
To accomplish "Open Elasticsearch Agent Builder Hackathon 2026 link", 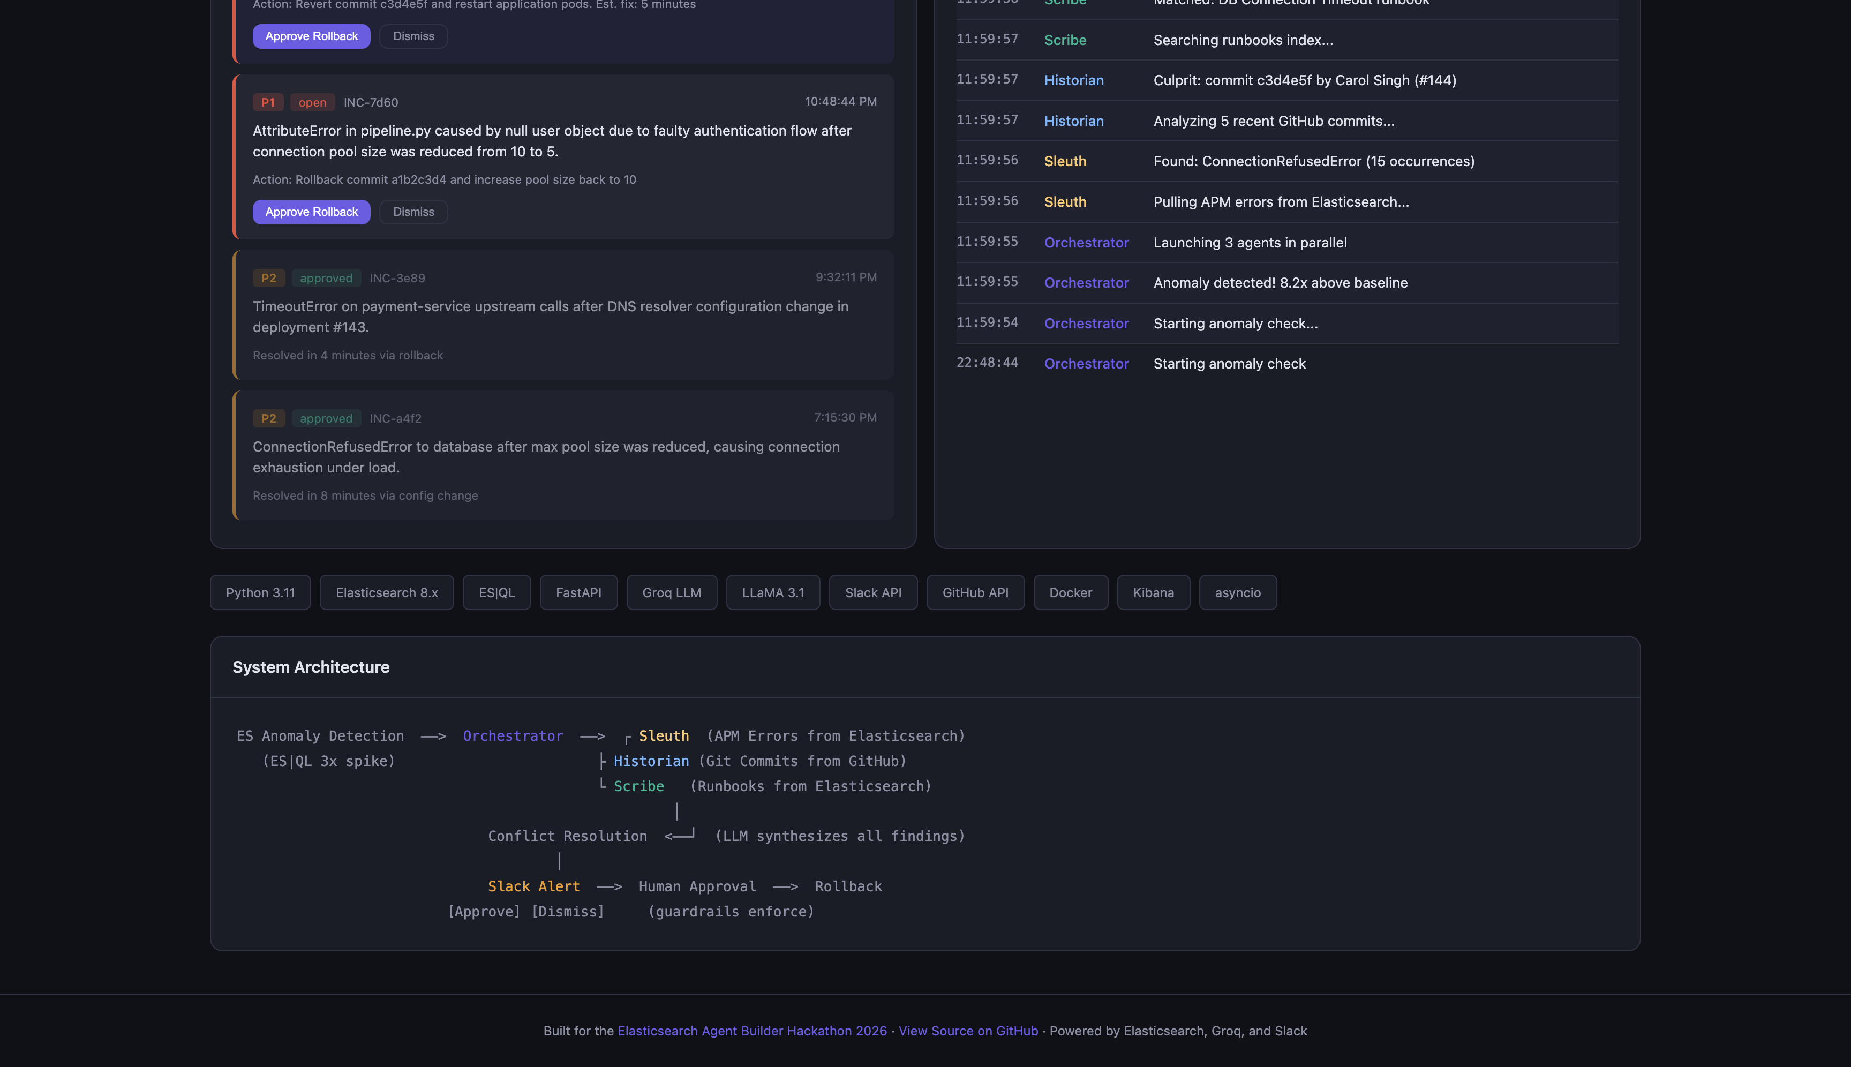I will point(752,1031).
